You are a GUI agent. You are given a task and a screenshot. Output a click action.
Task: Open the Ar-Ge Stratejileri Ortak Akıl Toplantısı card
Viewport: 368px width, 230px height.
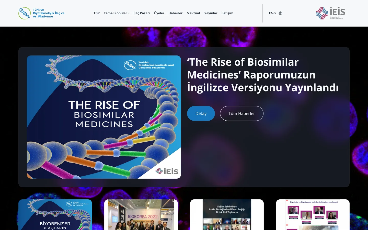pos(227,215)
